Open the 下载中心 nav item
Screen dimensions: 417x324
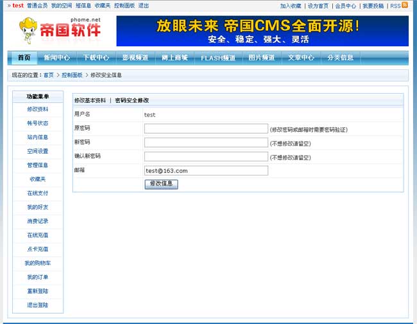coord(96,58)
